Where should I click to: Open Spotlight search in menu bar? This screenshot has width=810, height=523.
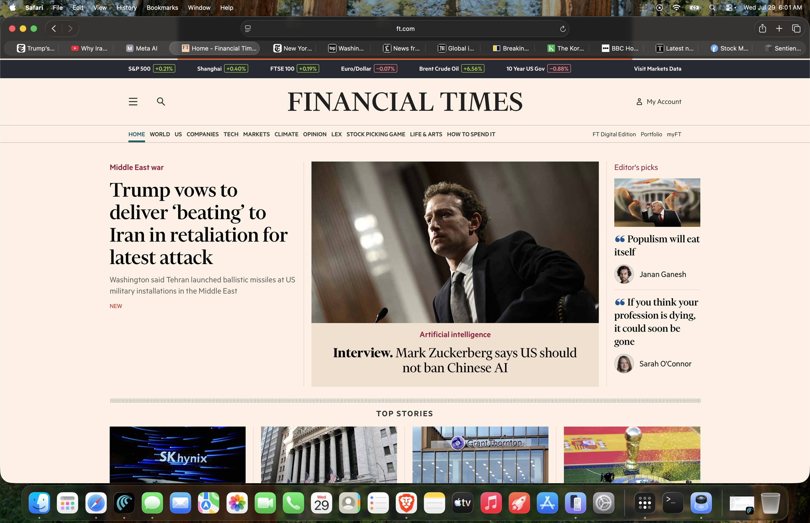(x=712, y=7)
